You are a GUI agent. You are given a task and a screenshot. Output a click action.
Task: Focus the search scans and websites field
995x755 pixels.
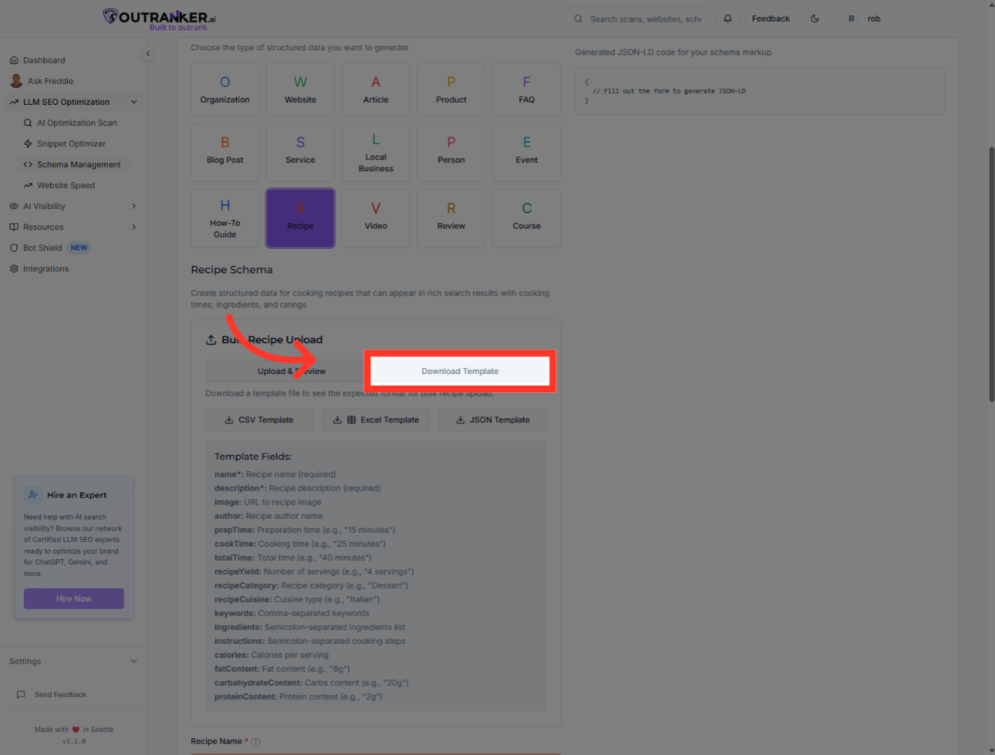tap(638, 19)
